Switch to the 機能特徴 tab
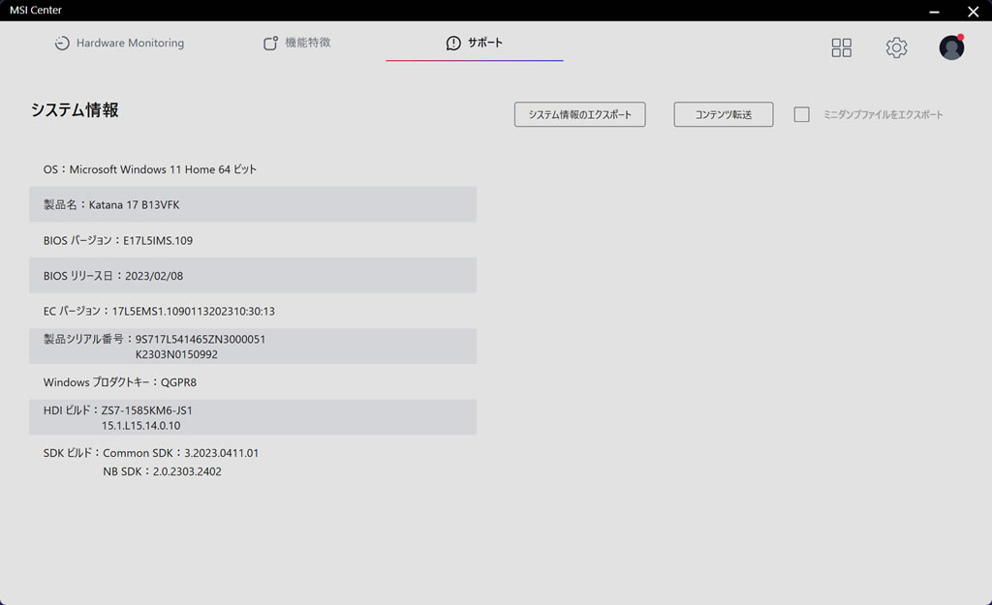Screen dimensions: 992x605 297,43
